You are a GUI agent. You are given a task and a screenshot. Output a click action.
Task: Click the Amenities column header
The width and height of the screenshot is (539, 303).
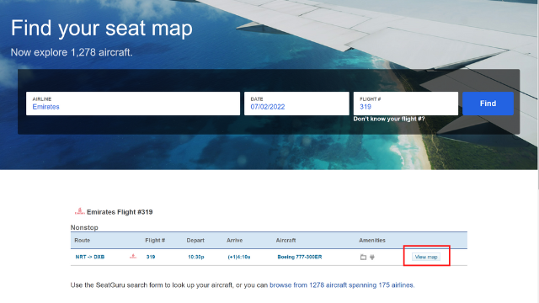coord(372,240)
